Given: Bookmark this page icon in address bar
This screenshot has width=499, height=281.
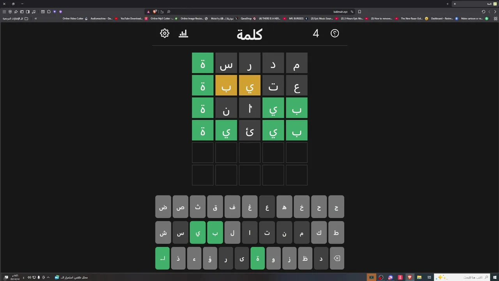Looking at the screenshot, I should pos(359,12).
